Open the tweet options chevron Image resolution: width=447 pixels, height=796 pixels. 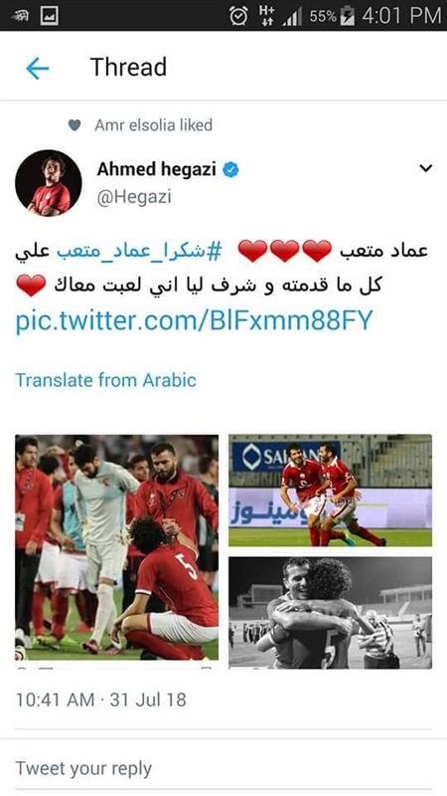tap(426, 168)
